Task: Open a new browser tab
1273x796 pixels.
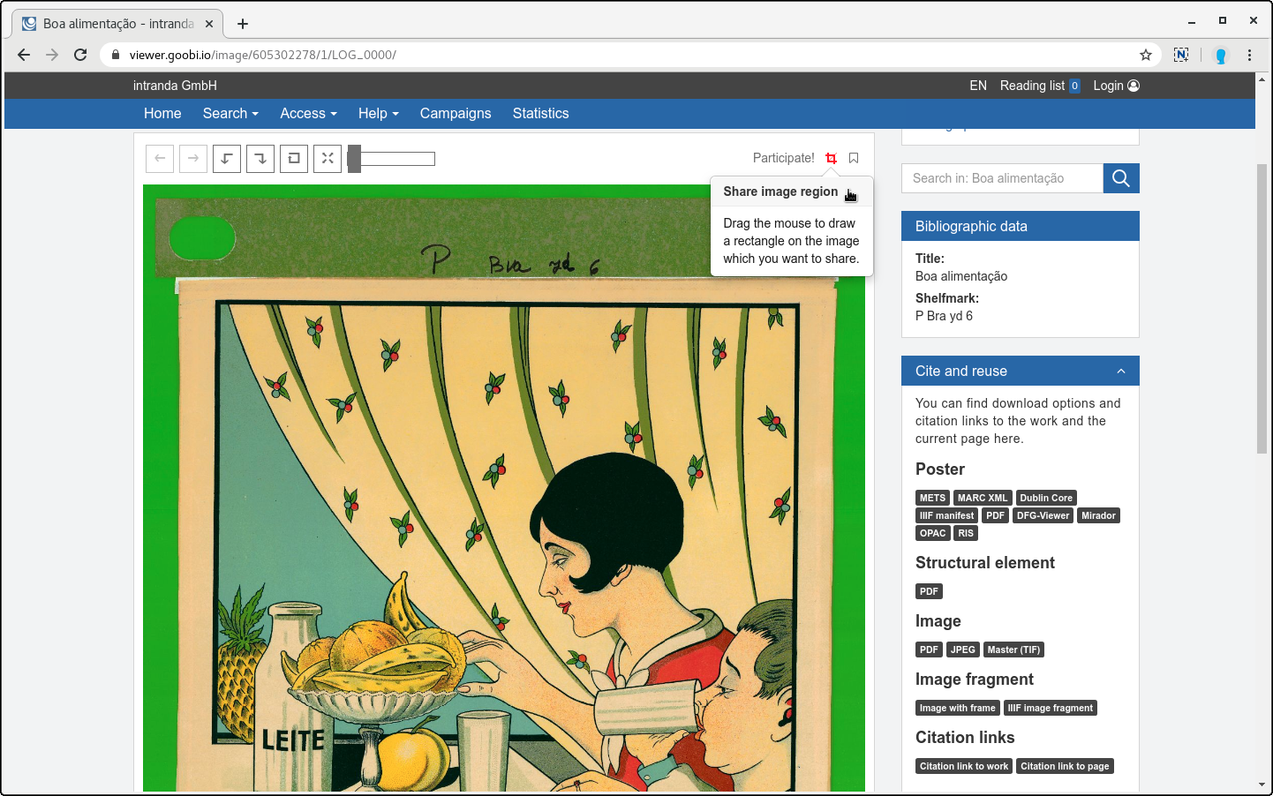Action: click(x=243, y=24)
